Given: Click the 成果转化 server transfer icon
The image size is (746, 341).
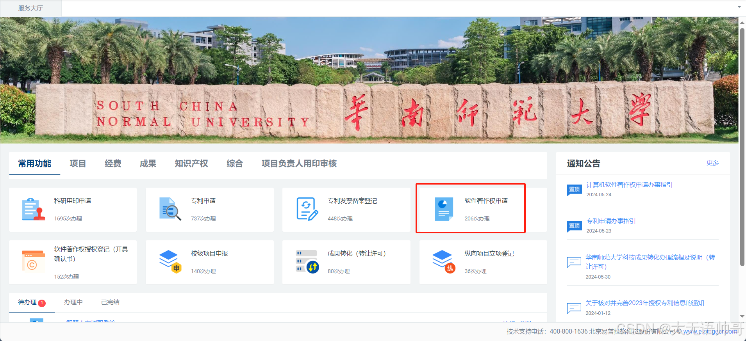Looking at the screenshot, I should [307, 261].
